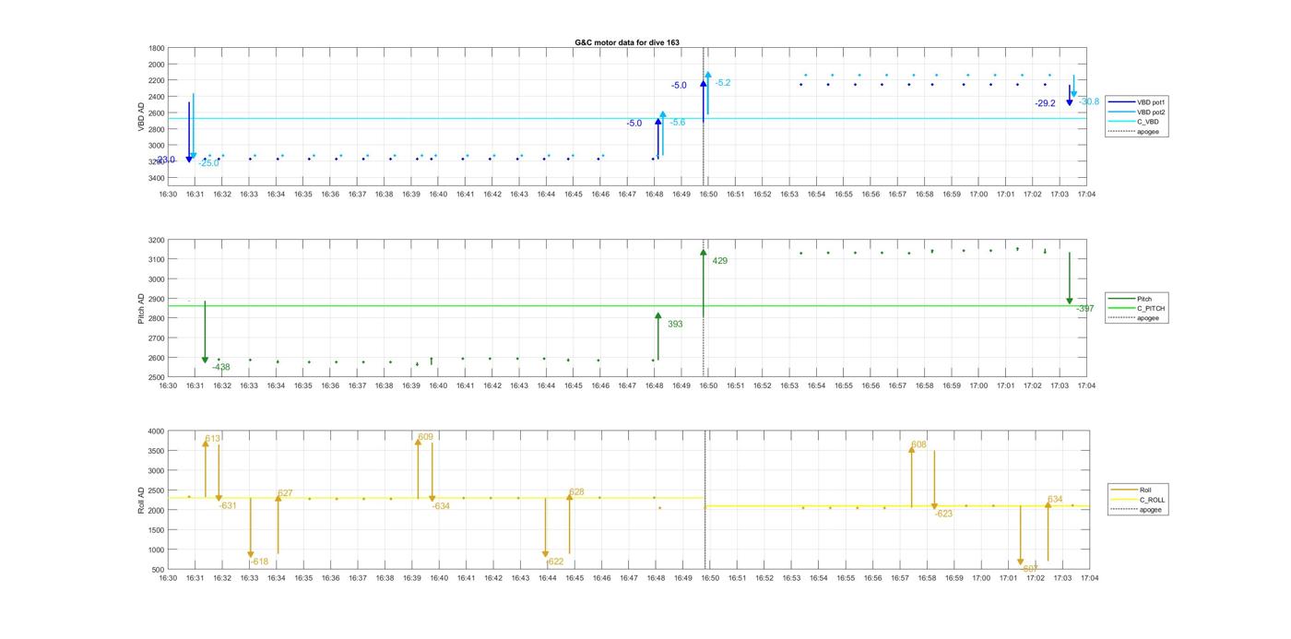The width and height of the screenshot is (1291, 639).
Task: Click the '2700' tick on Pitch axis
Action: coord(157,338)
